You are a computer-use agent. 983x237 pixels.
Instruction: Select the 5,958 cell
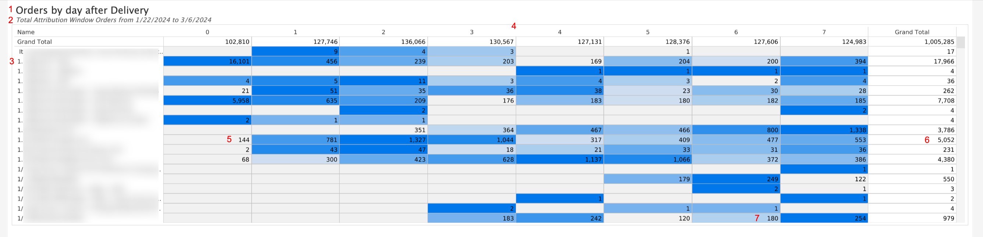[207, 101]
